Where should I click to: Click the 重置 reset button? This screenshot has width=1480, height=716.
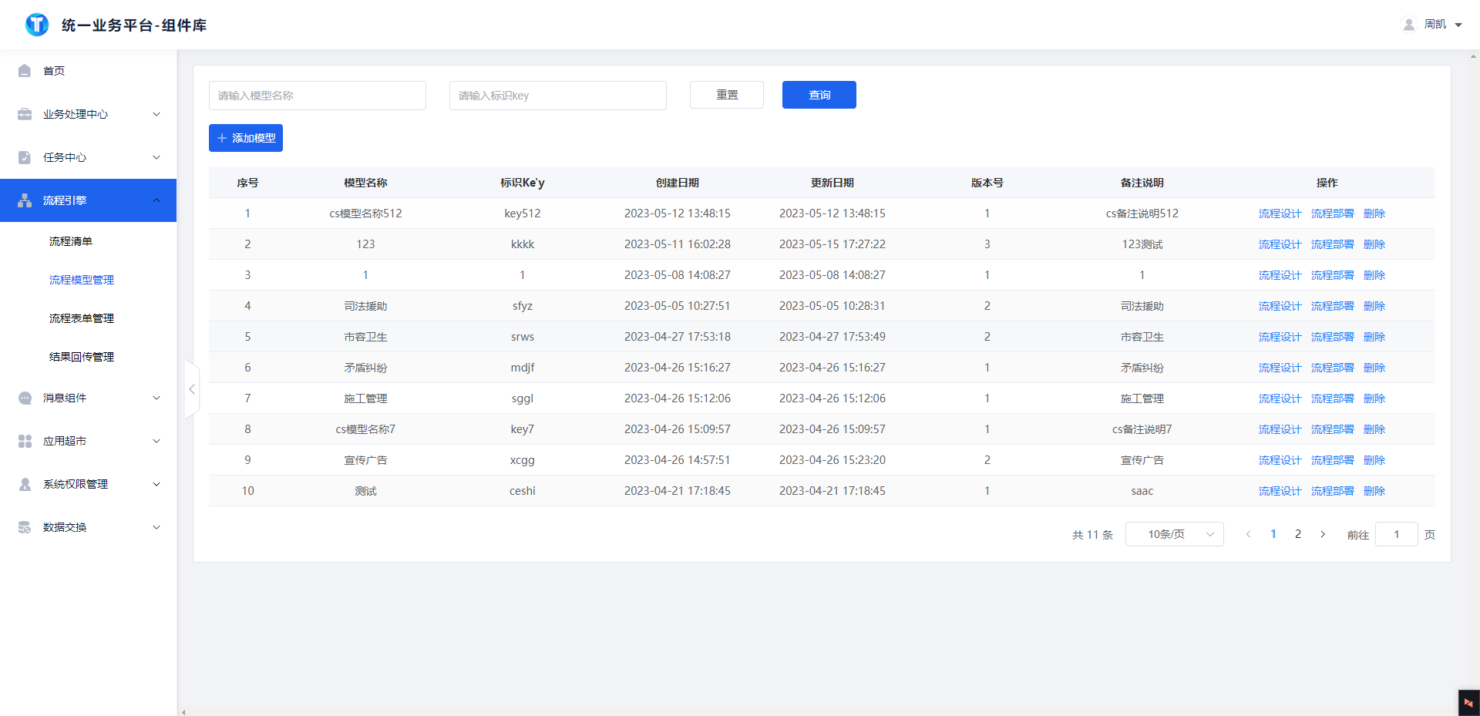tap(727, 95)
